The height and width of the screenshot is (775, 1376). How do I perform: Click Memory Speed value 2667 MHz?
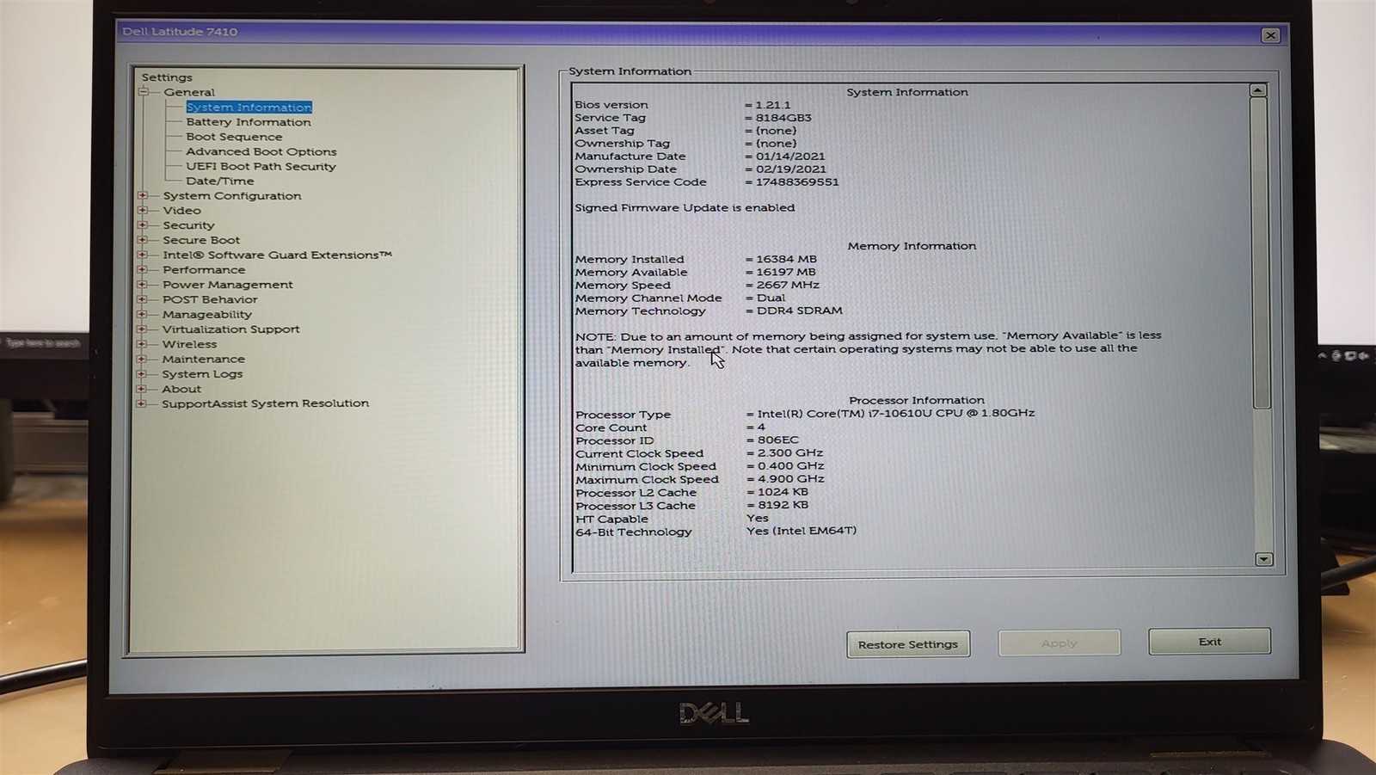(788, 285)
